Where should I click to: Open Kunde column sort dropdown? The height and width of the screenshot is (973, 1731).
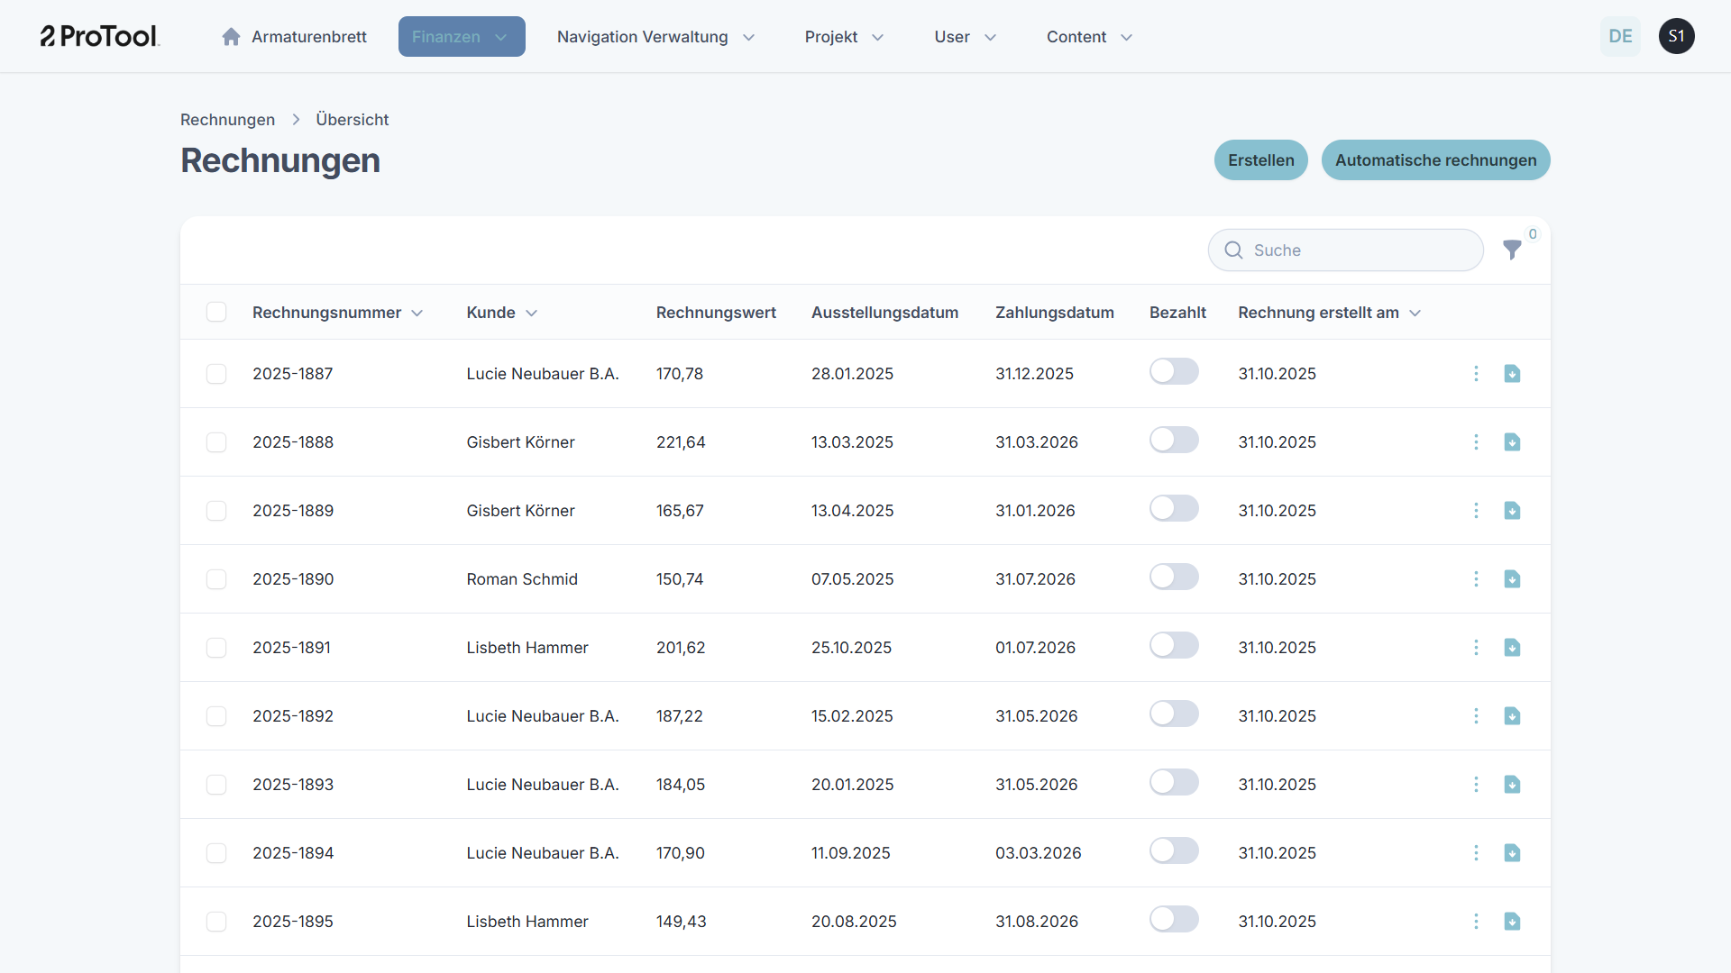coord(532,314)
